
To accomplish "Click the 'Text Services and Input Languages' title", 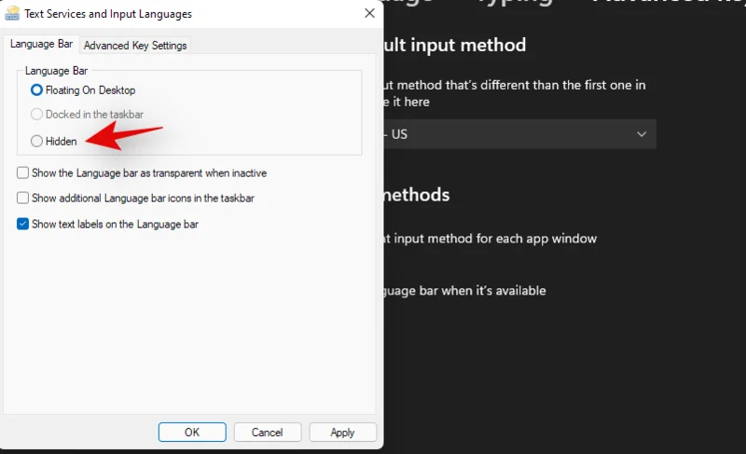I will (x=108, y=14).
